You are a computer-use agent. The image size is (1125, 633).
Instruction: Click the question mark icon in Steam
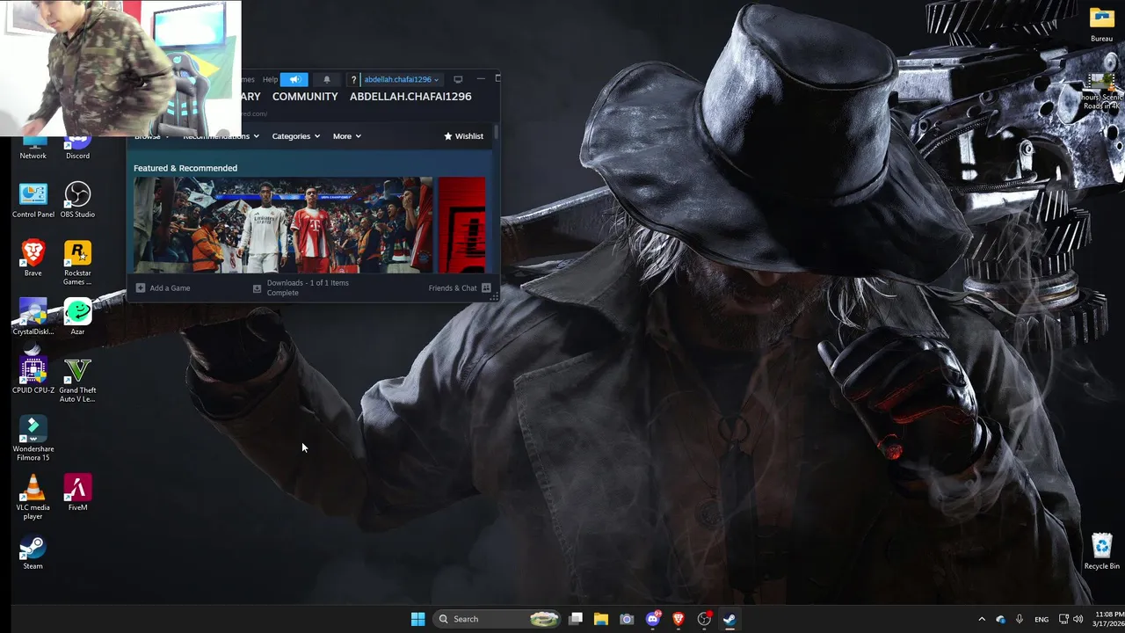(353, 80)
